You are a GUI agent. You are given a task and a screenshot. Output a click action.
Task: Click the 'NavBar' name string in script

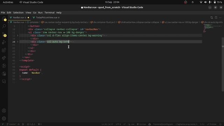click(x=36, y=73)
